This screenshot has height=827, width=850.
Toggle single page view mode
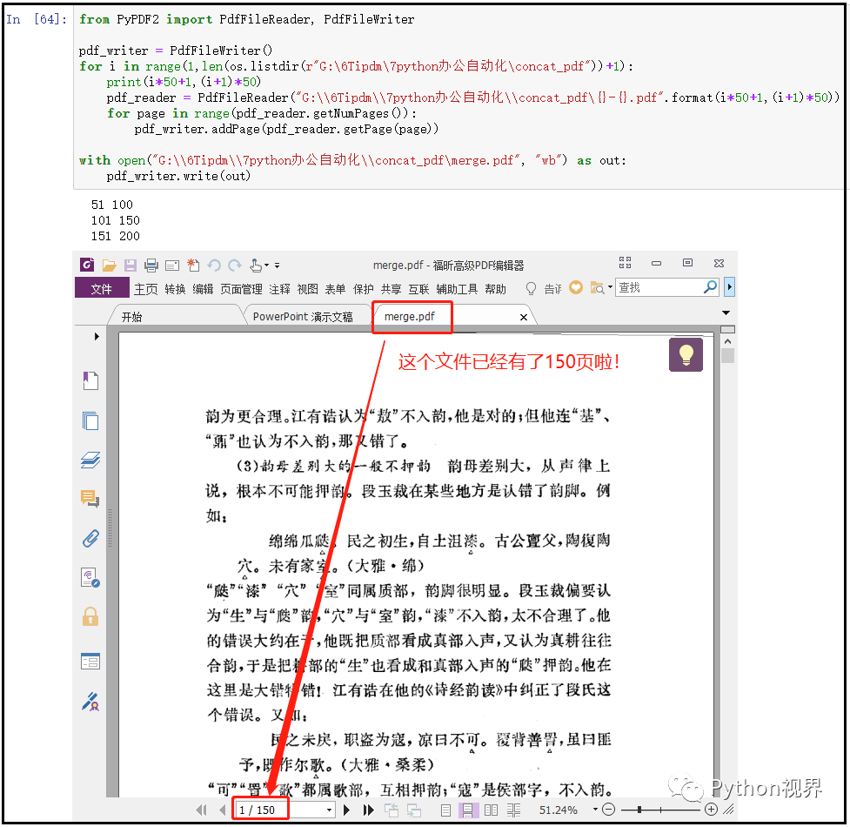pyautogui.click(x=446, y=810)
